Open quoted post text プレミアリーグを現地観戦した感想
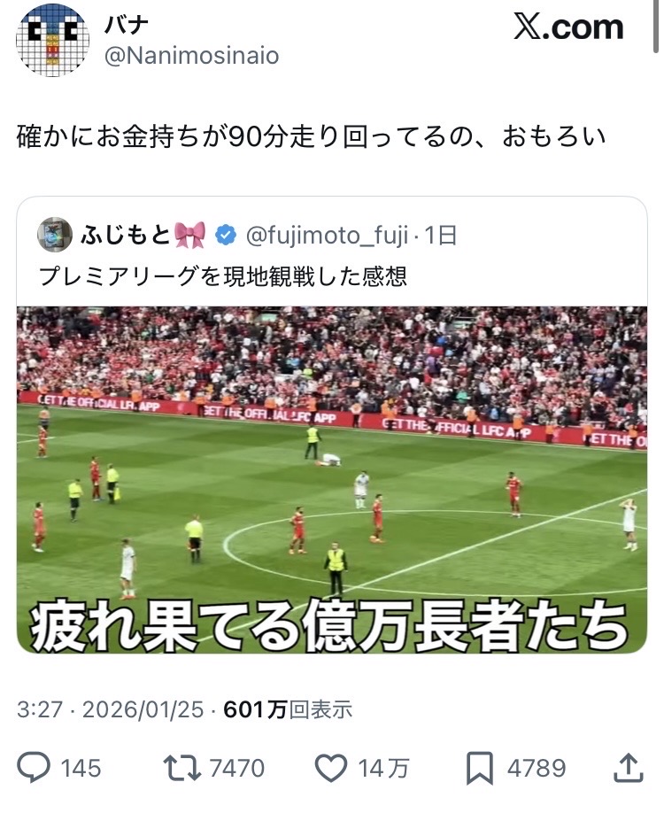Screen dimensions: 664x813 click(x=223, y=276)
